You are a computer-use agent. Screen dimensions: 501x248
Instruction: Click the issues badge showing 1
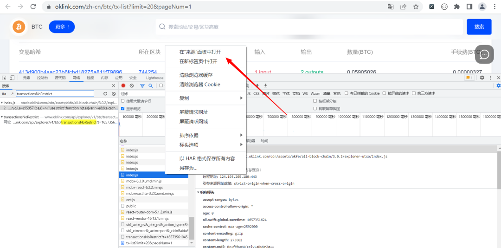[x=469, y=78]
